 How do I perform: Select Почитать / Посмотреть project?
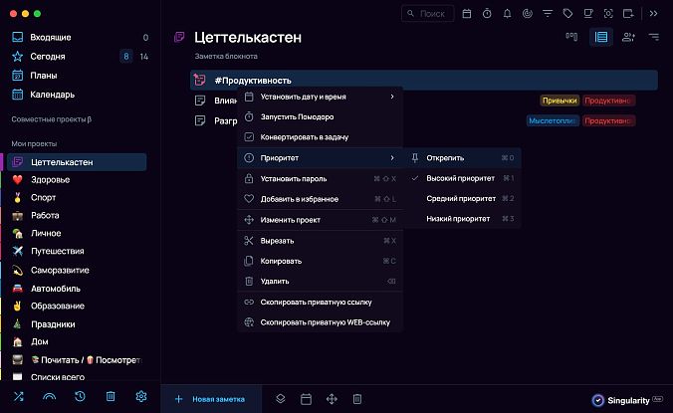click(77, 360)
